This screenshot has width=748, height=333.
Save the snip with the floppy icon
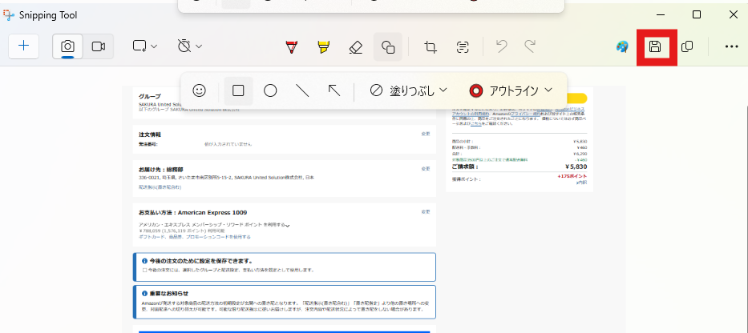tap(655, 47)
